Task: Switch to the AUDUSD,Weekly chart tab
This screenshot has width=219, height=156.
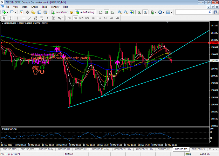Action: pos(144,149)
